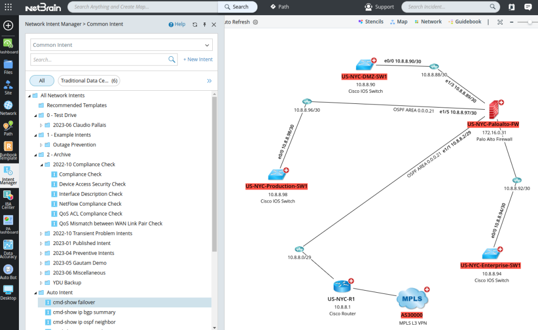Screen dimensions: 538x330
Task: Adjust the map zoom slider
Action: coord(530,22)
